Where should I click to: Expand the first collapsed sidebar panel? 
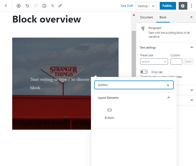point(192,90)
